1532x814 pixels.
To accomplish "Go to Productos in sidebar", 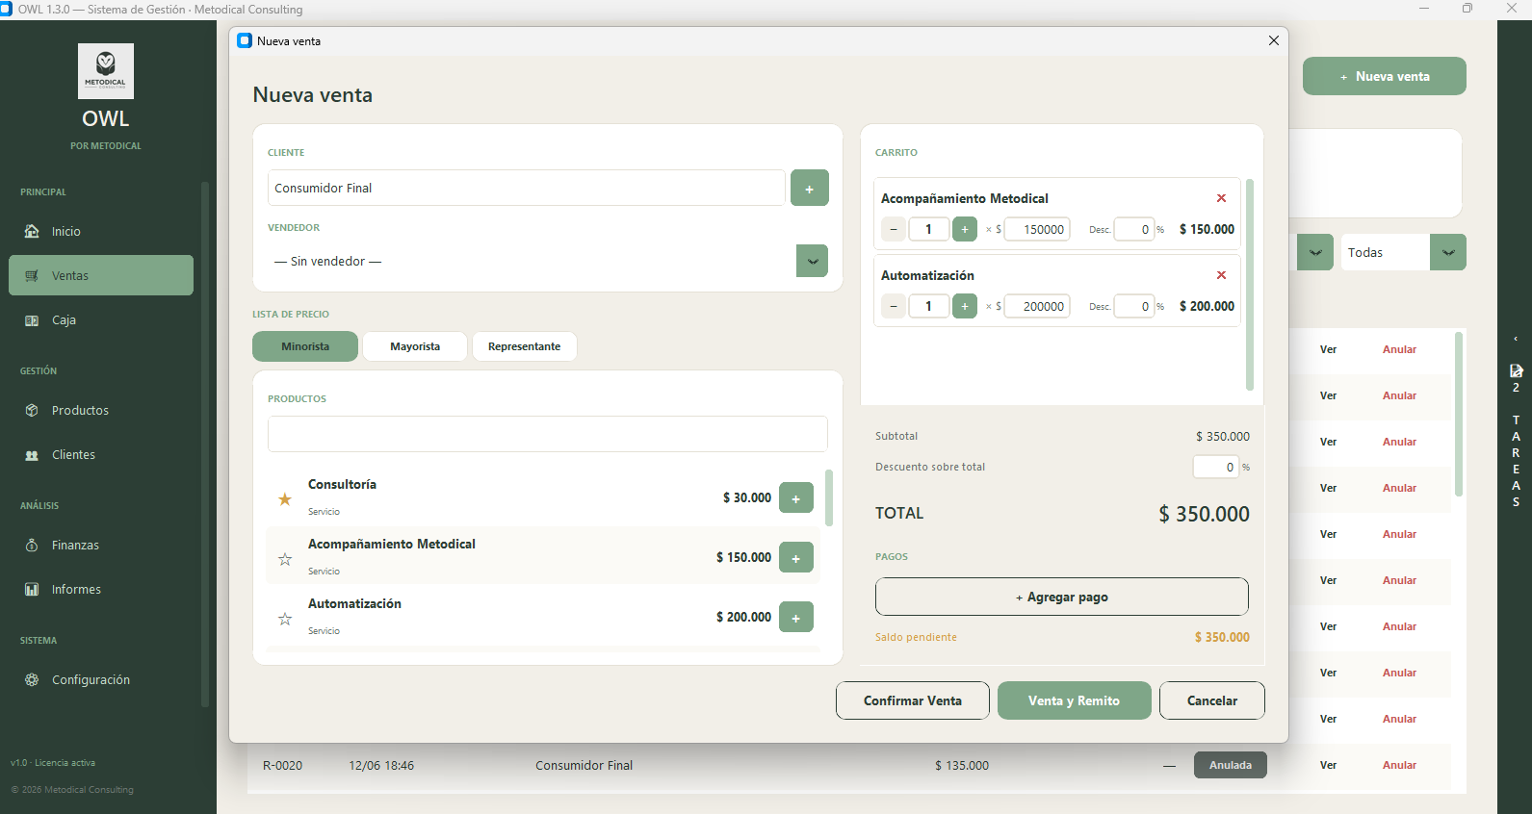I will (101, 410).
